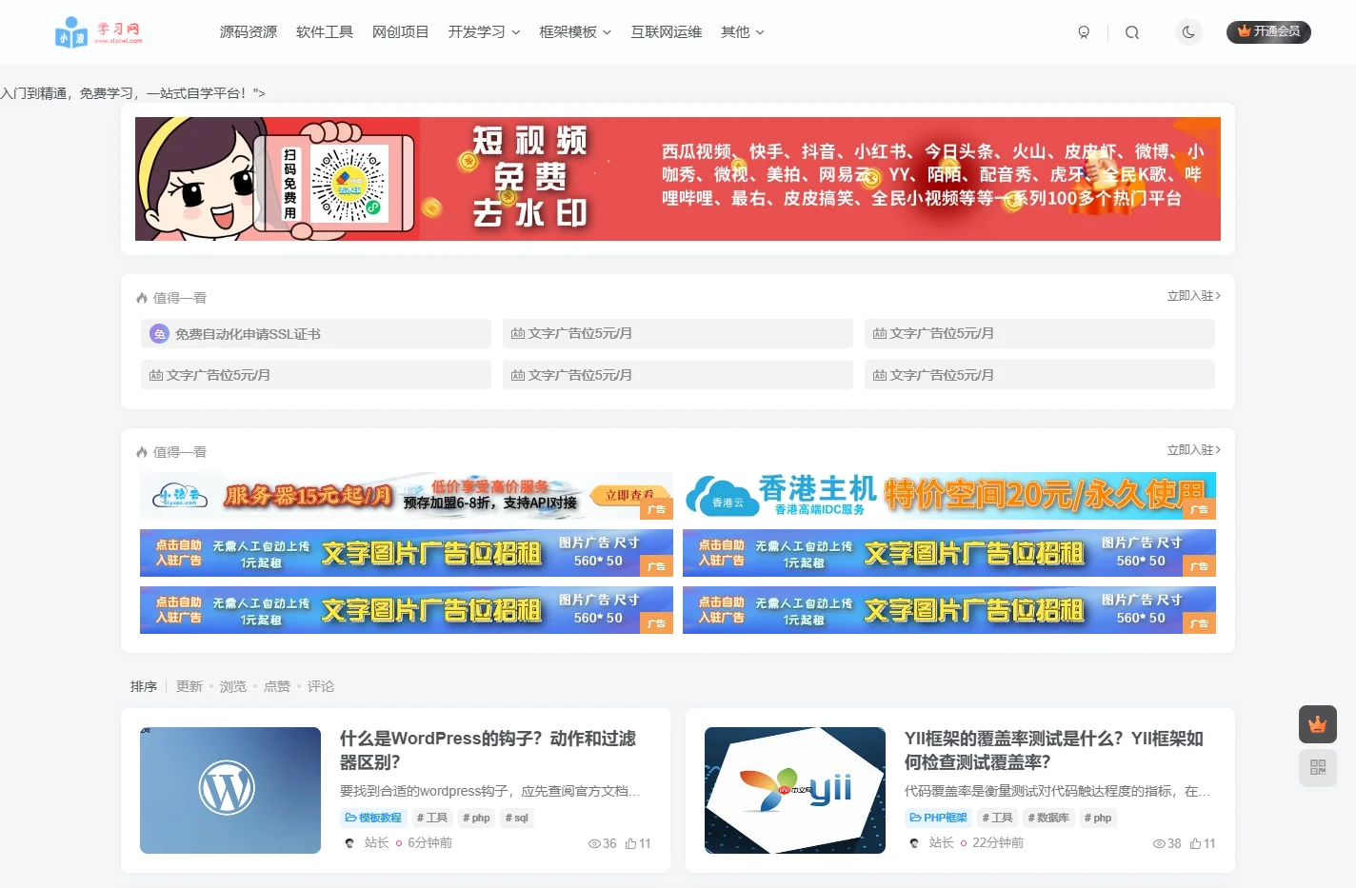Screen dimensions: 1356x888
Task: Click 立即入驻 link in text ads section
Action: (x=1194, y=296)
